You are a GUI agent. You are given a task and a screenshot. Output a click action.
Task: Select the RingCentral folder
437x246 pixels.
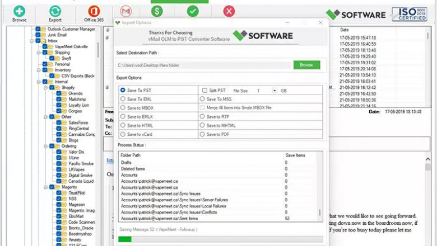78,129
